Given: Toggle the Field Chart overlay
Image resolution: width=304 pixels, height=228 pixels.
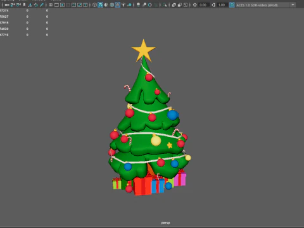Looking at the screenshot, I should pyautogui.click(x=73, y=5).
